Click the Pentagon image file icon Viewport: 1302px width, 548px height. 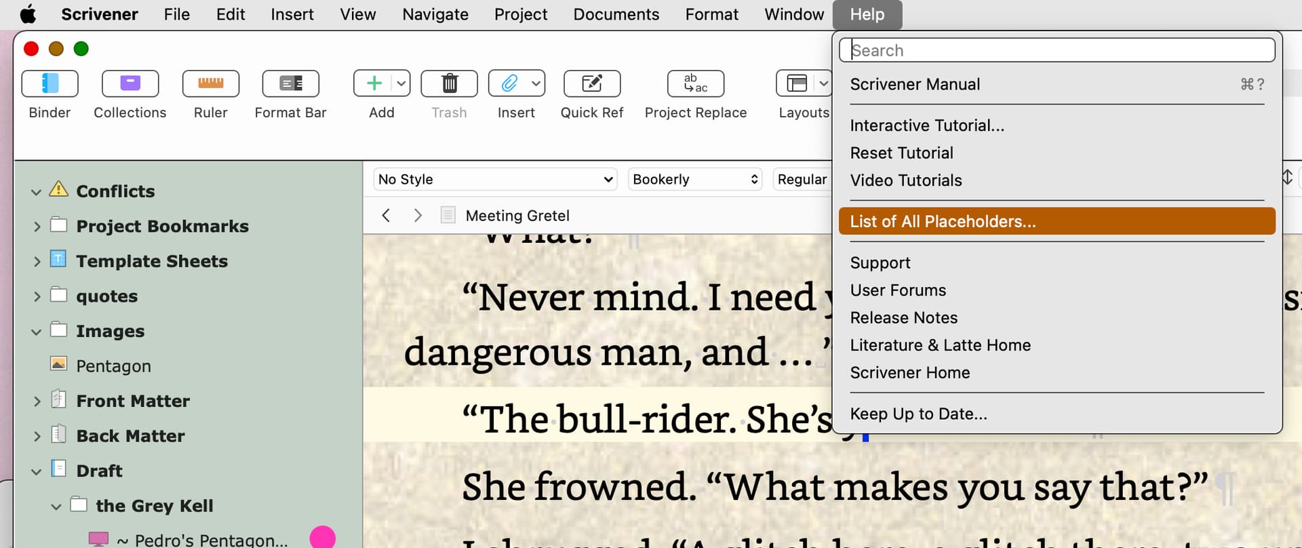point(59,364)
